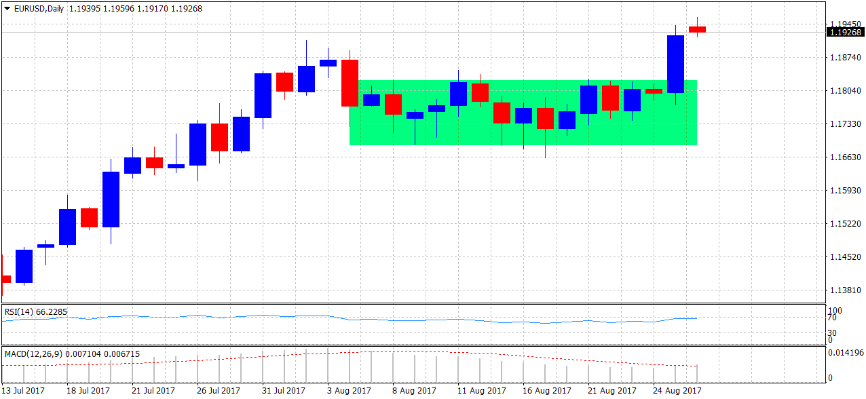Click the 0.014196 MACD scale value
Screen dimensions: 866x399
tap(846, 353)
